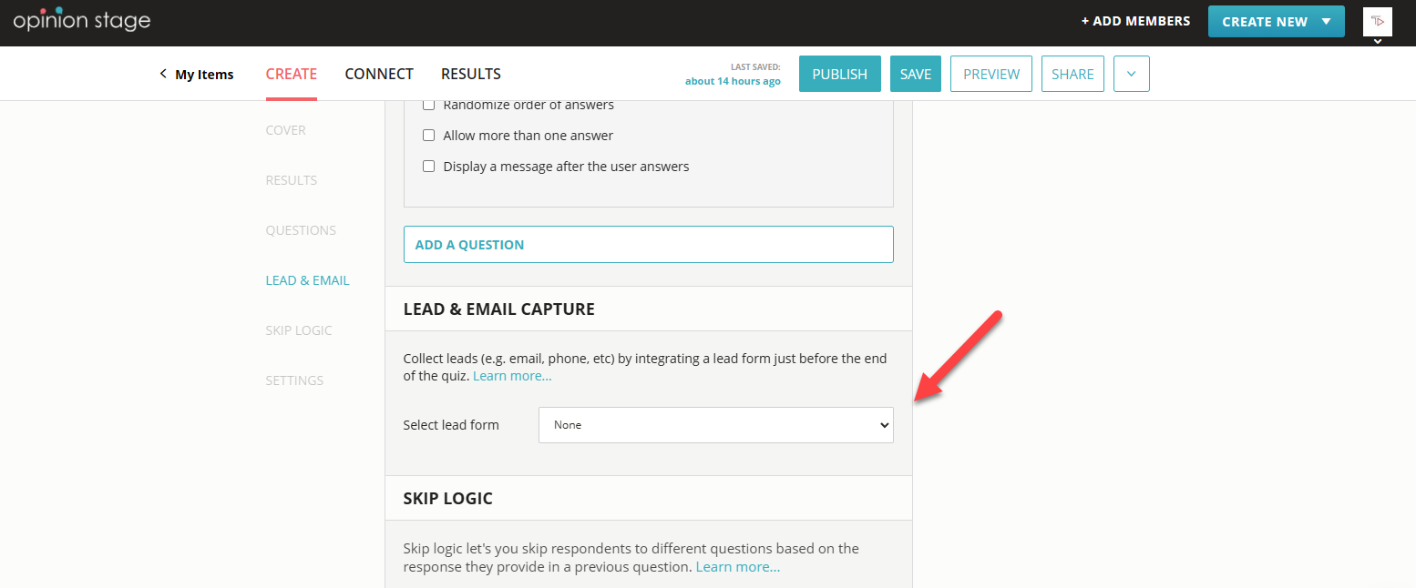Image resolution: width=1416 pixels, height=588 pixels.
Task: Select LEAD & EMAIL in the sidebar
Action: [x=307, y=279]
